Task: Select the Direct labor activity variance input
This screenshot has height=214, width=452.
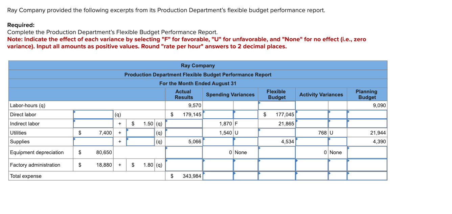Action: [311, 114]
